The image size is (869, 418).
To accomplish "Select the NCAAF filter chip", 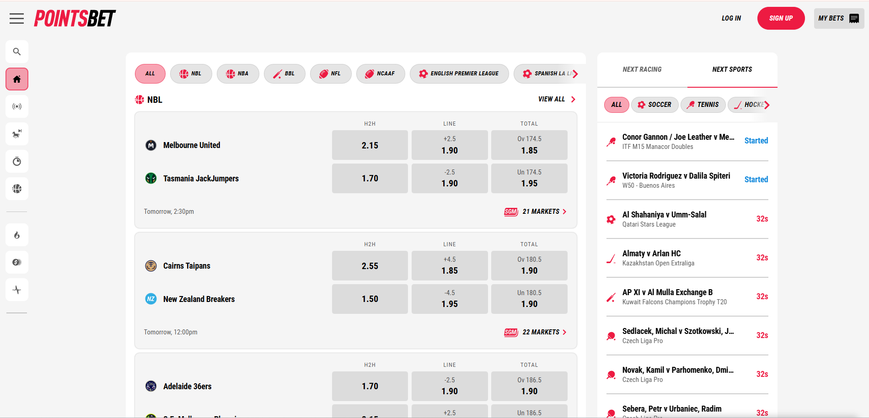I will [381, 74].
